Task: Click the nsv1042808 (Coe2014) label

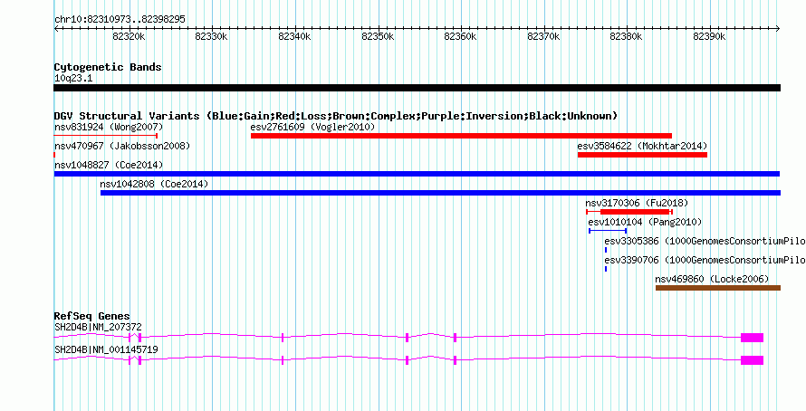Action: (x=154, y=184)
